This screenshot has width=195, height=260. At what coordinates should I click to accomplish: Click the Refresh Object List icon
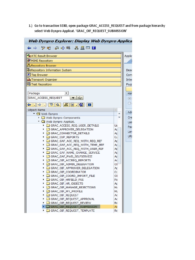(81, 105)
